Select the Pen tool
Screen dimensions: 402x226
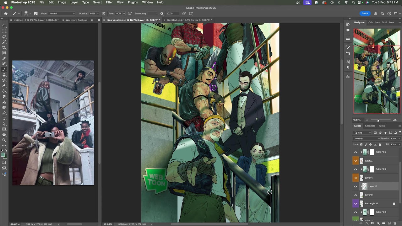tap(4, 113)
